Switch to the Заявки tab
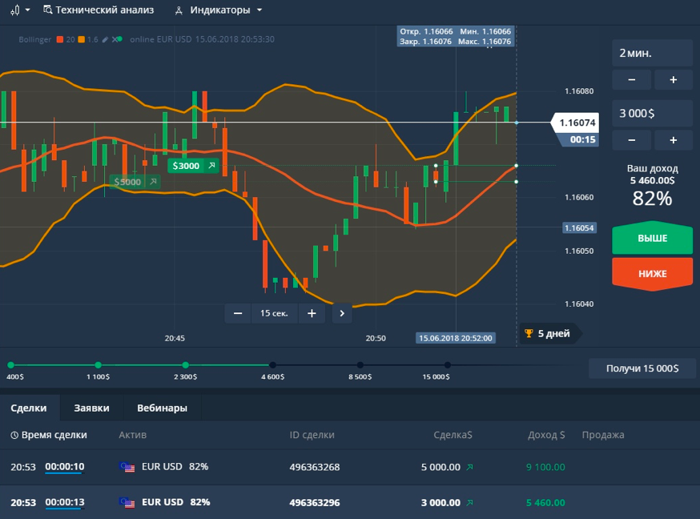 coord(91,408)
